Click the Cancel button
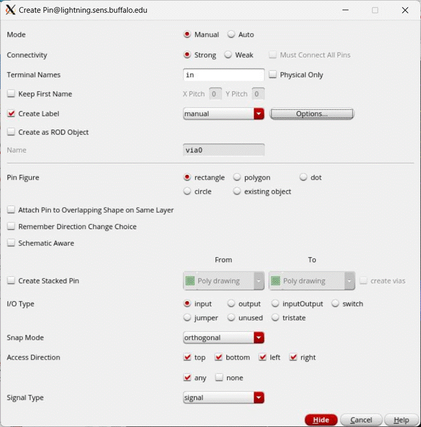Screen dimensions: 421x427 coord(361,420)
